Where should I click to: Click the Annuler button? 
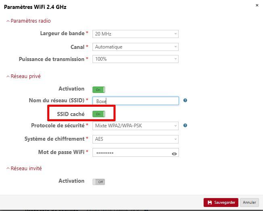pos(249,203)
